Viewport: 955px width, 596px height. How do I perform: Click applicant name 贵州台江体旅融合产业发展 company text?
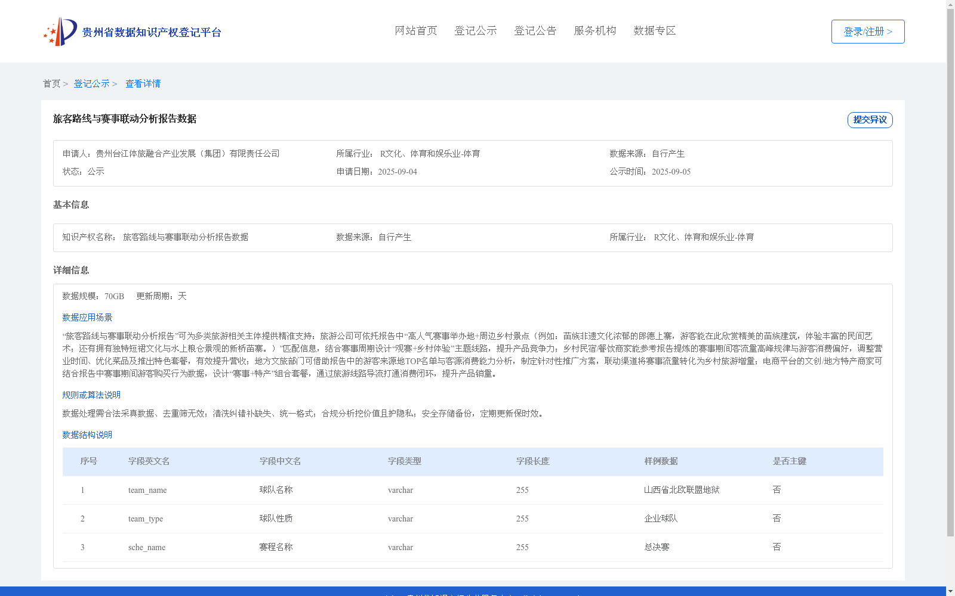click(187, 154)
